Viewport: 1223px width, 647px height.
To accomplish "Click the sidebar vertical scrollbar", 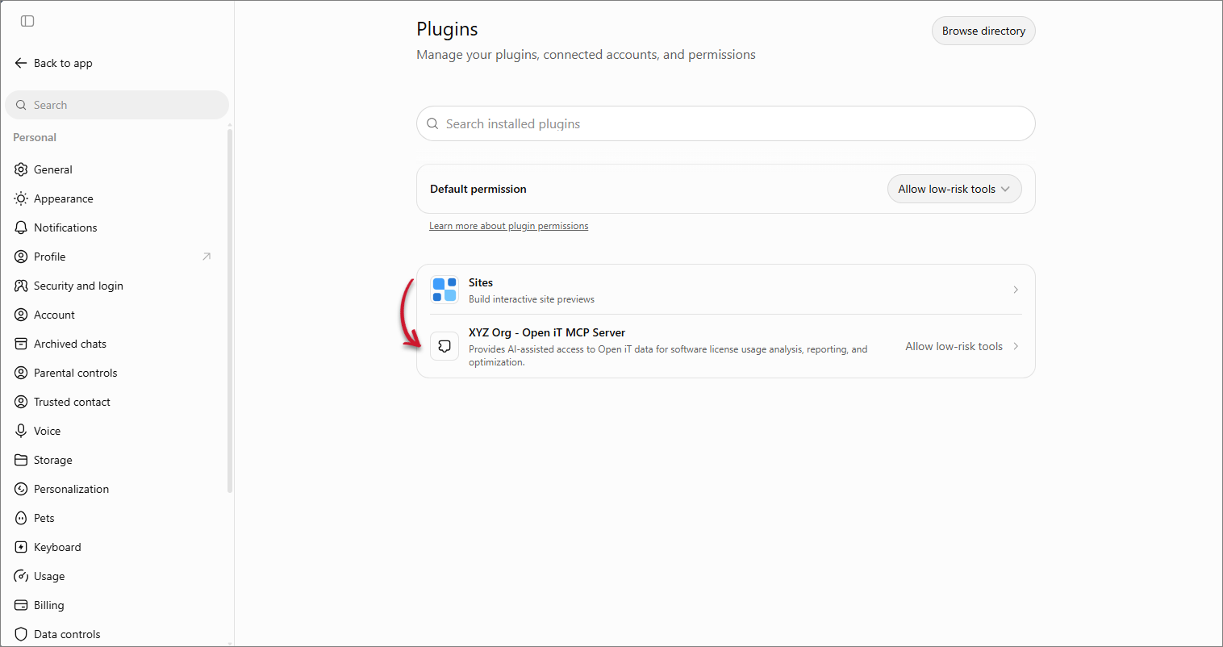I will (x=230, y=311).
